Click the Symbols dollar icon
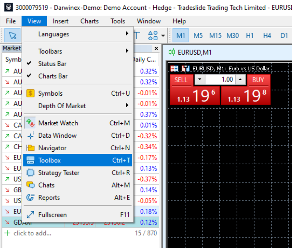This screenshot has width=292, height=248. pos(30,93)
